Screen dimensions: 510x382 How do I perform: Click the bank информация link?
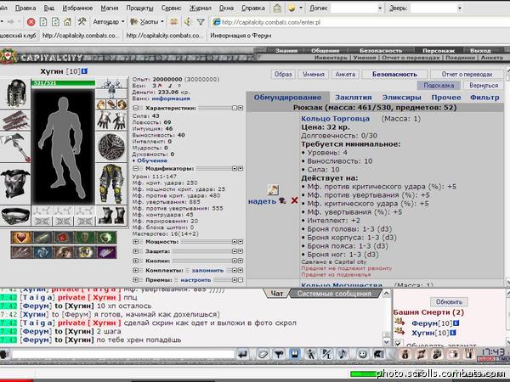tap(171, 98)
